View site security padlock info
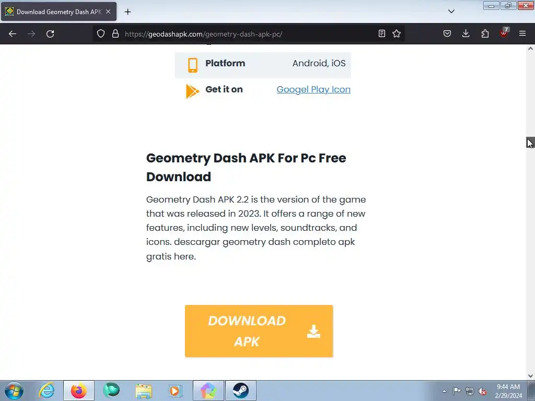535x401 pixels. 115,34
